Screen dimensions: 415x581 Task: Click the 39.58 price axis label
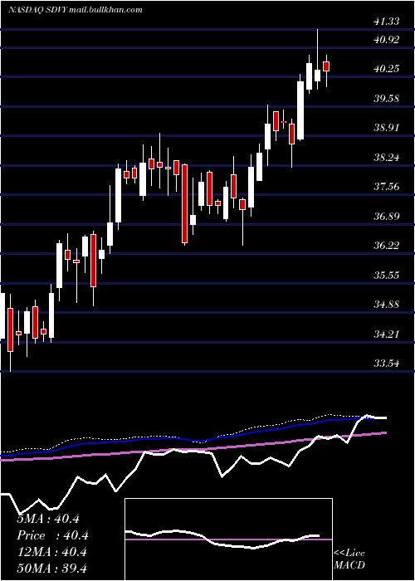(x=387, y=99)
